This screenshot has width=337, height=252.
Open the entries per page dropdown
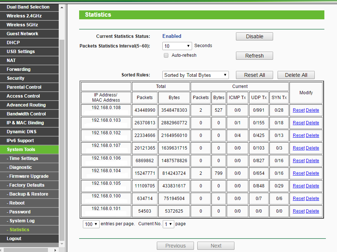click(x=91, y=224)
